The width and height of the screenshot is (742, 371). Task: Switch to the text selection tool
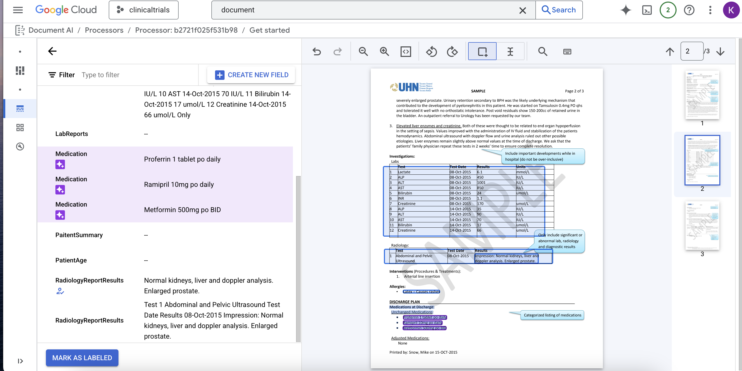tap(510, 51)
